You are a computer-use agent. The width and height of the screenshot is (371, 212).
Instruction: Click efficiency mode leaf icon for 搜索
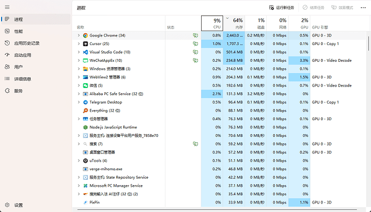pos(195,144)
